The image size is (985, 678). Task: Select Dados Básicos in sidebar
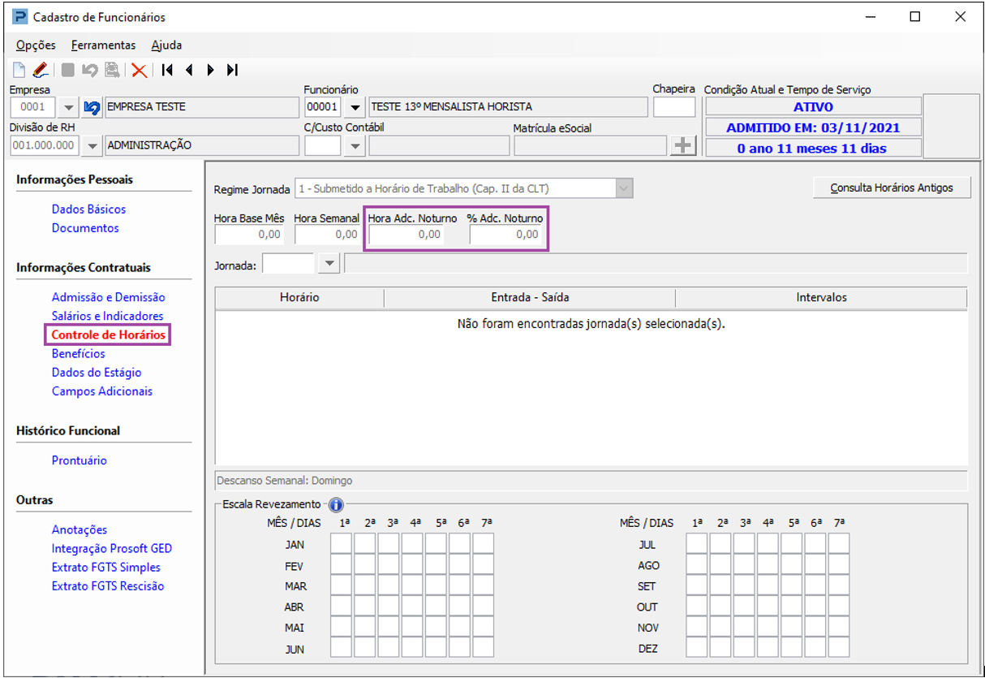point(88,209)
